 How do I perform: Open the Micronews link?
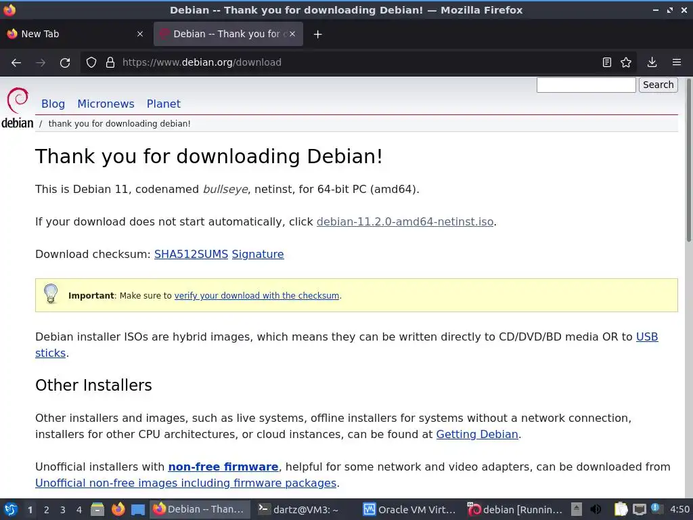click(106, 104)
